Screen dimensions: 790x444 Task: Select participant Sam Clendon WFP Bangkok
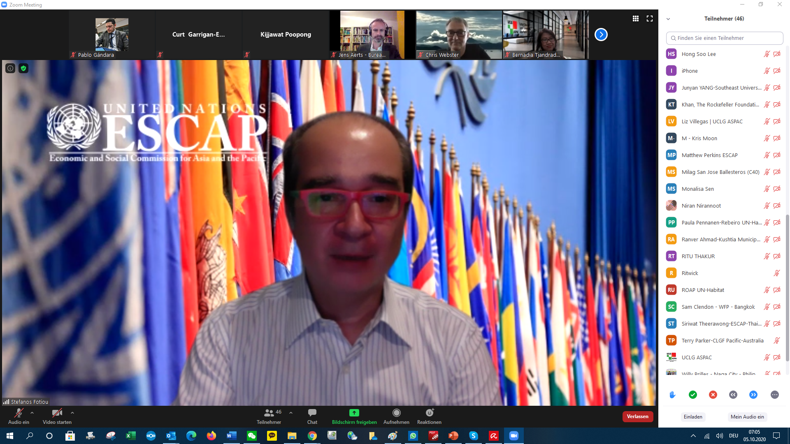(724, 307)
